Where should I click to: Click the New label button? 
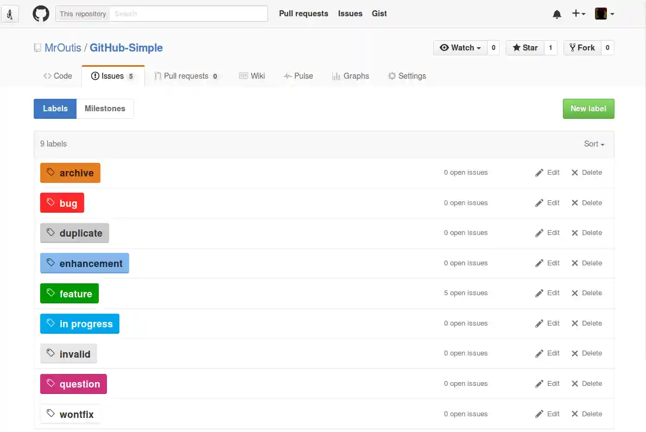tap(588, 109)
